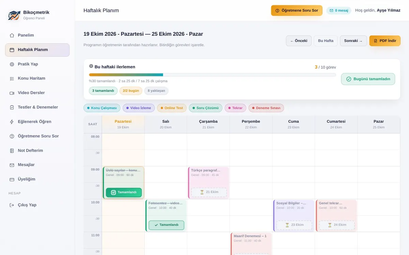This screenshot has width=409, height=255.
Task: Open Testler & Denemeler clipboard icon
Action: point(12,107)
